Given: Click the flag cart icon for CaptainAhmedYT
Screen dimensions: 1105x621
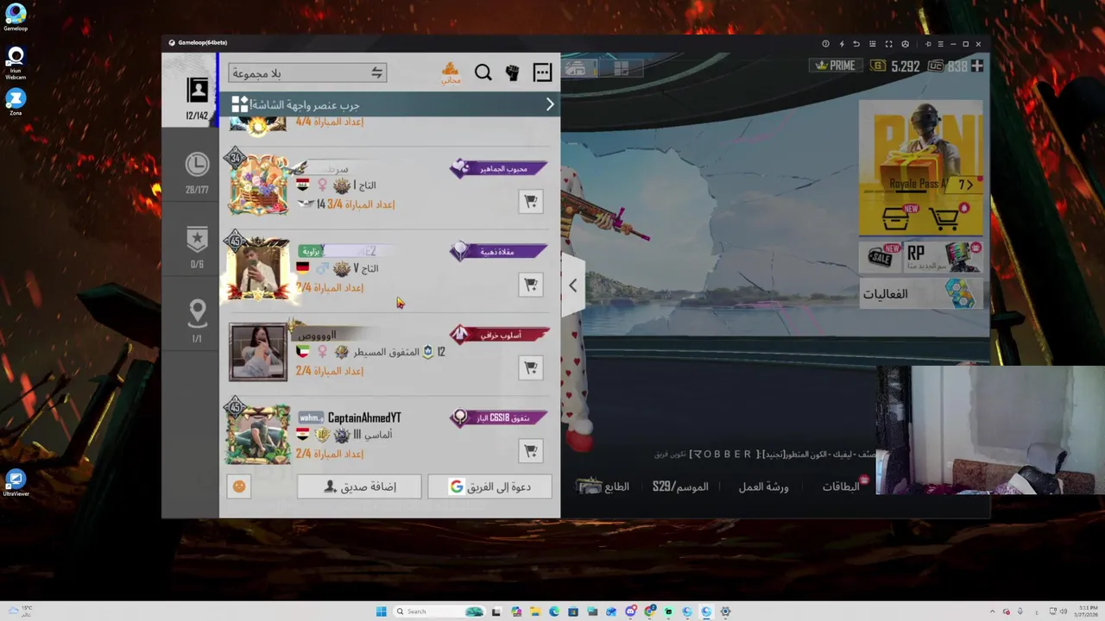Looking at the screenshot, I should 531,449.
